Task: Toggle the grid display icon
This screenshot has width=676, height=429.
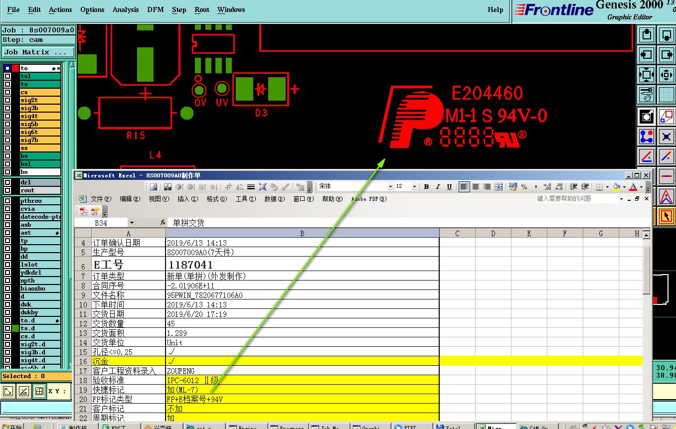Action: point(667,94)
